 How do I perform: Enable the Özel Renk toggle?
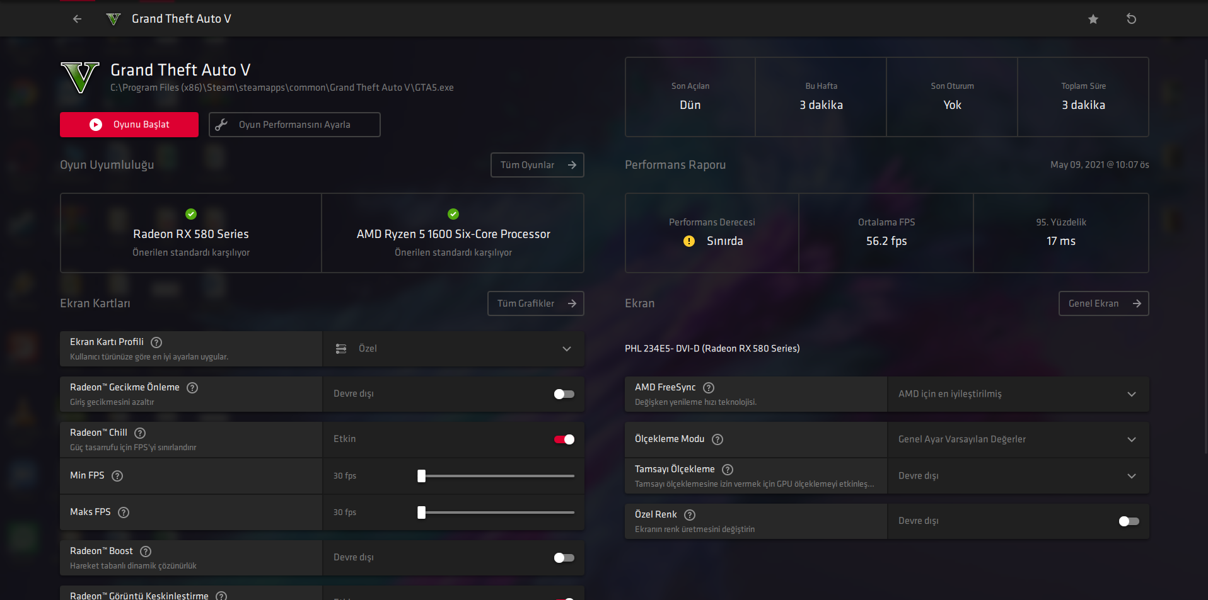tap(1129, 521)
